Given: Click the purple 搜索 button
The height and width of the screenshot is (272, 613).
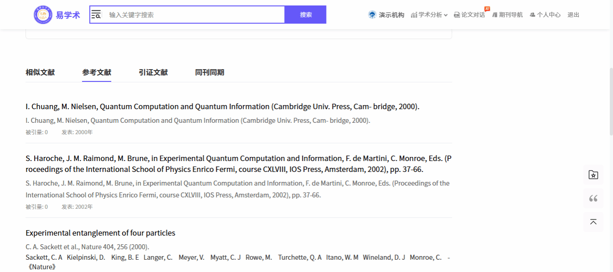Looking at the screenshot, I should click(306, 15).
